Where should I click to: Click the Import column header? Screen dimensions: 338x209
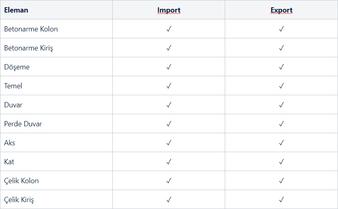169,10
